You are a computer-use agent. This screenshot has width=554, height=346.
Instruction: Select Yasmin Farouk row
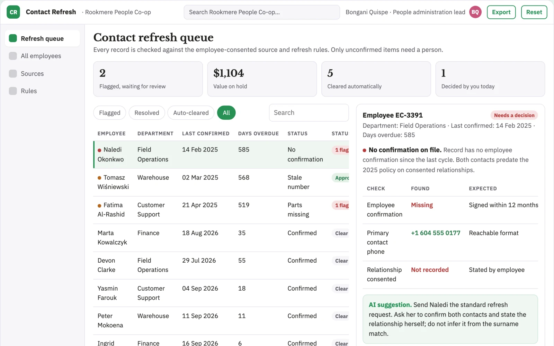point(221,293)
